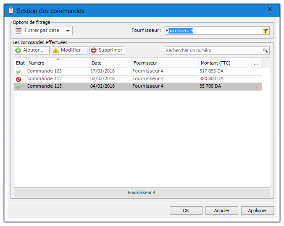This screenshot has width=284, height=226.
Task: Click red forbidden status icon of Commande 112
Action: click(18, 79)
